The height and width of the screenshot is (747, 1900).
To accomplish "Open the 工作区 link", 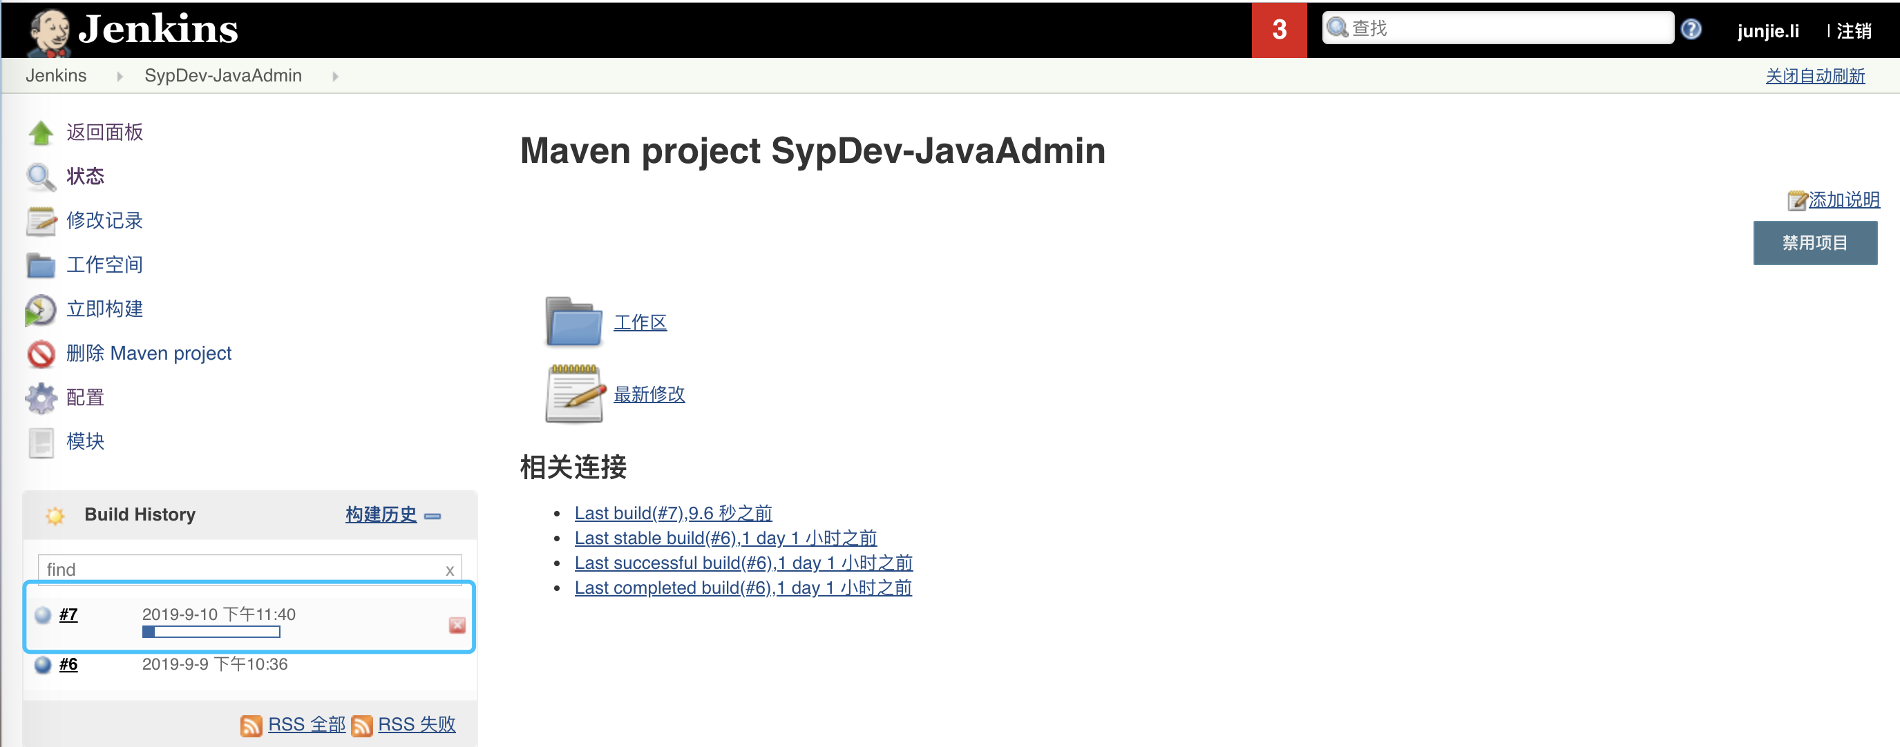I will coord(640,322).
